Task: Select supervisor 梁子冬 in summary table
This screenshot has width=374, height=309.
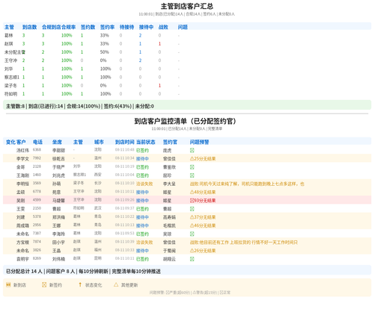Action: coord(10,86)
